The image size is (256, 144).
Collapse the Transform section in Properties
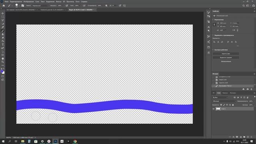(213, 20)
